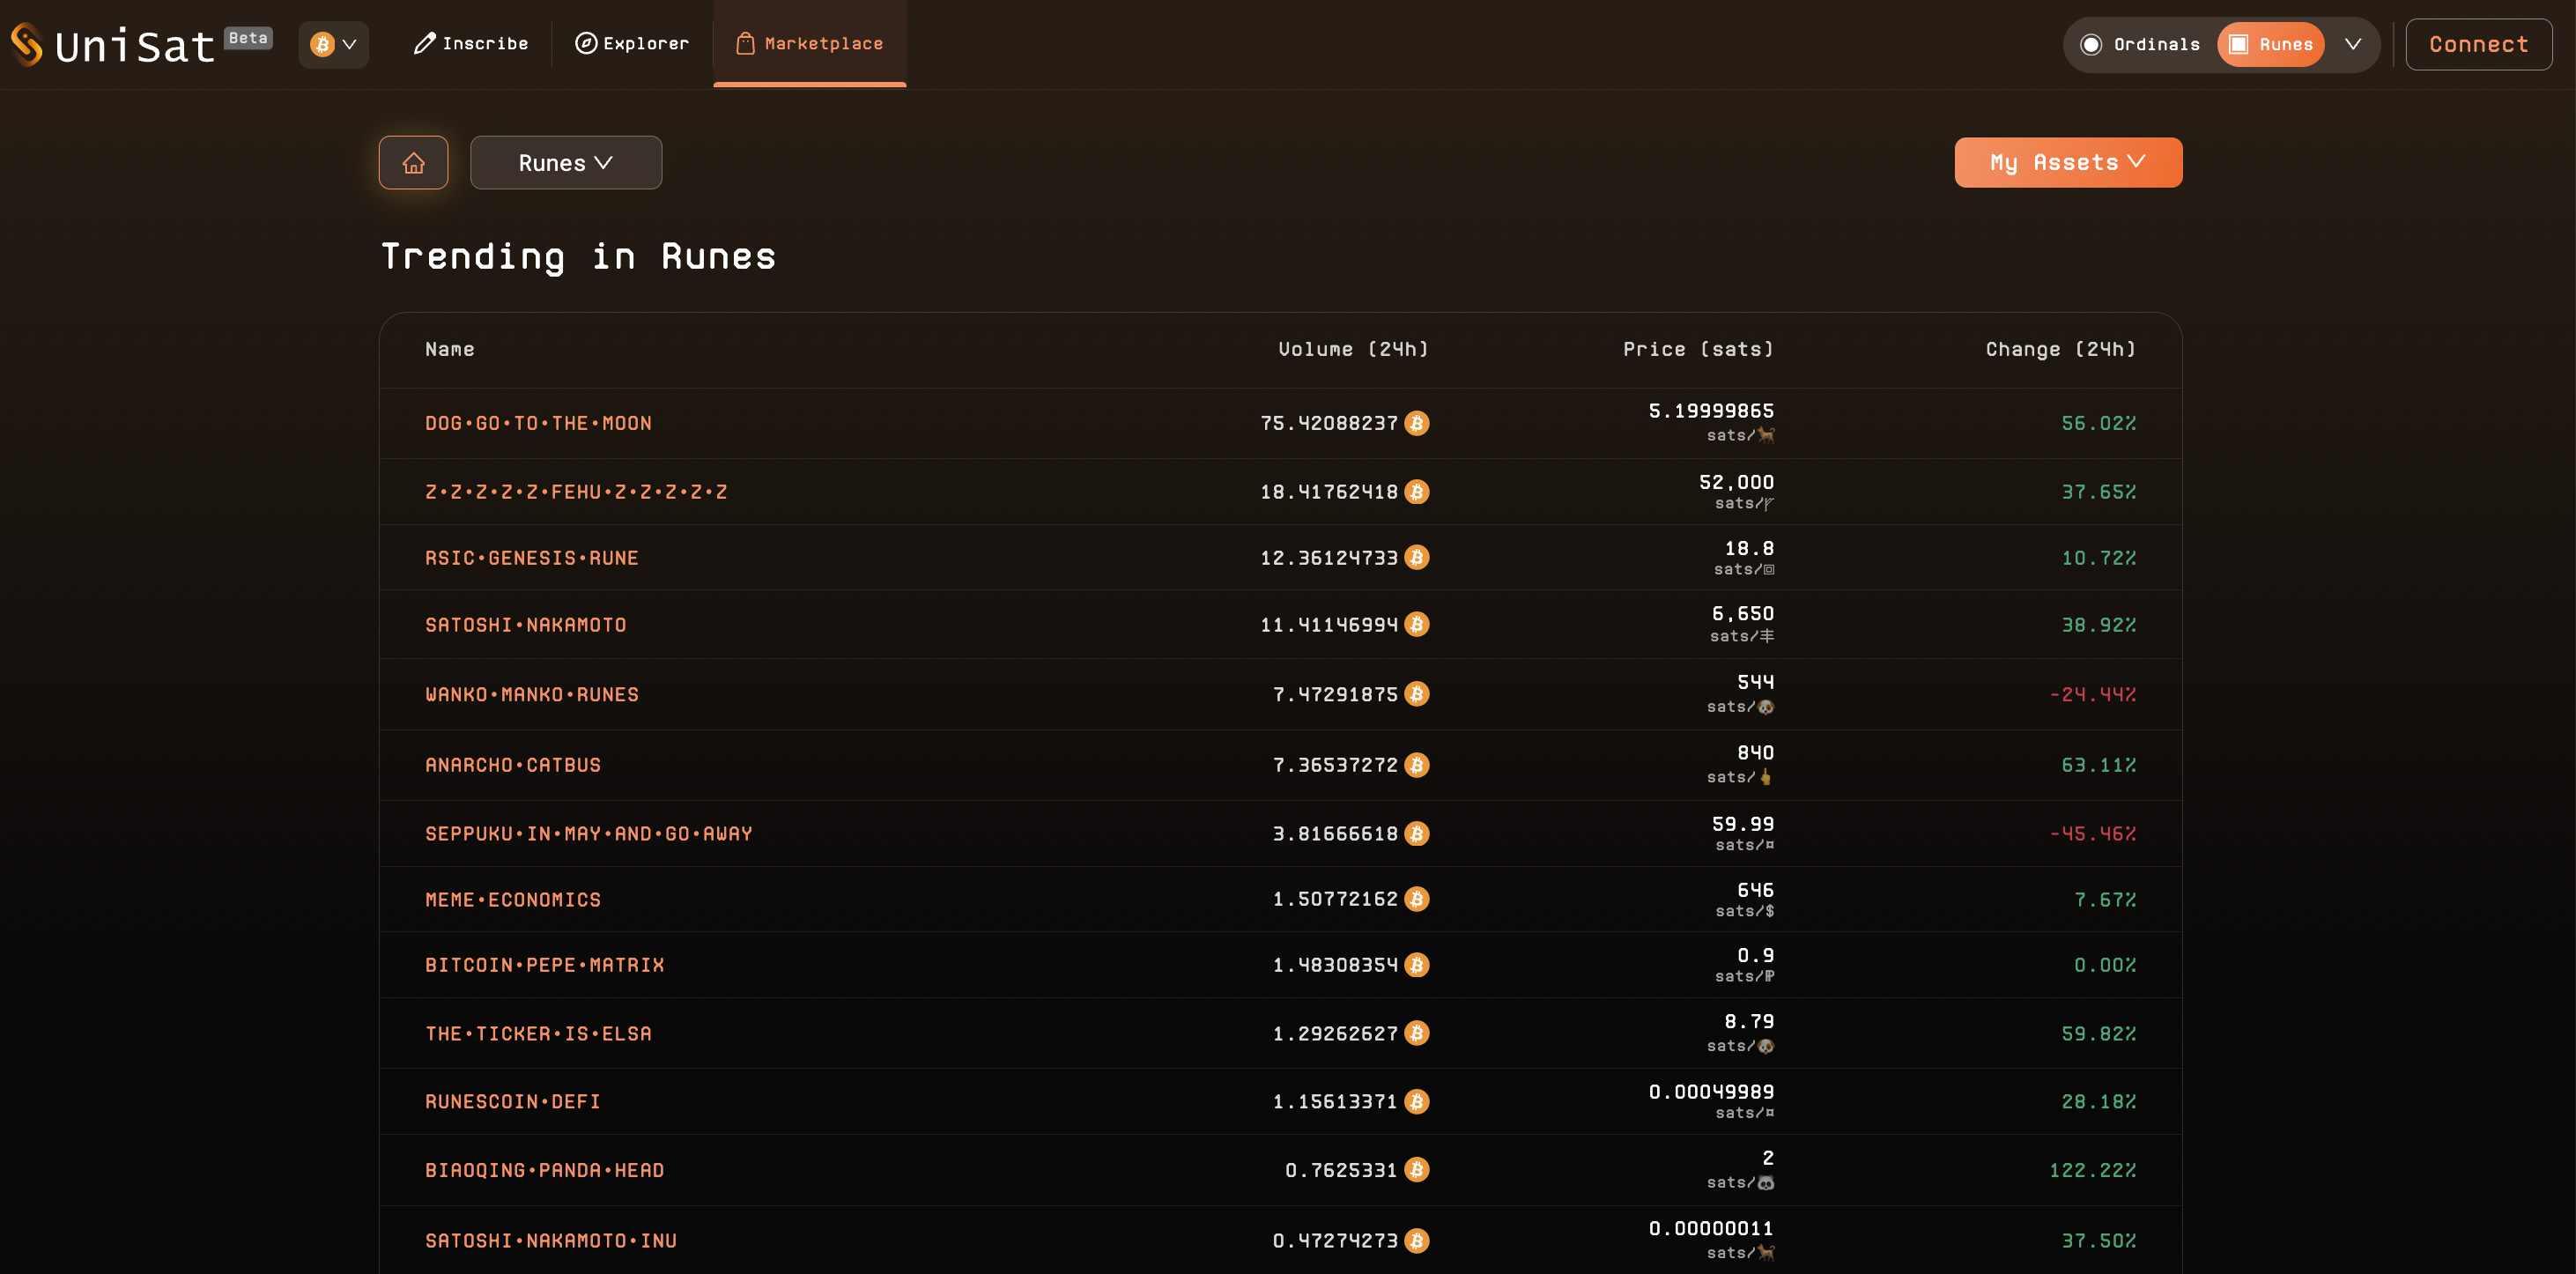The image size is (2576, 1274).
Task: Select the Runes mode toggle
Action: pos(2270,45)
